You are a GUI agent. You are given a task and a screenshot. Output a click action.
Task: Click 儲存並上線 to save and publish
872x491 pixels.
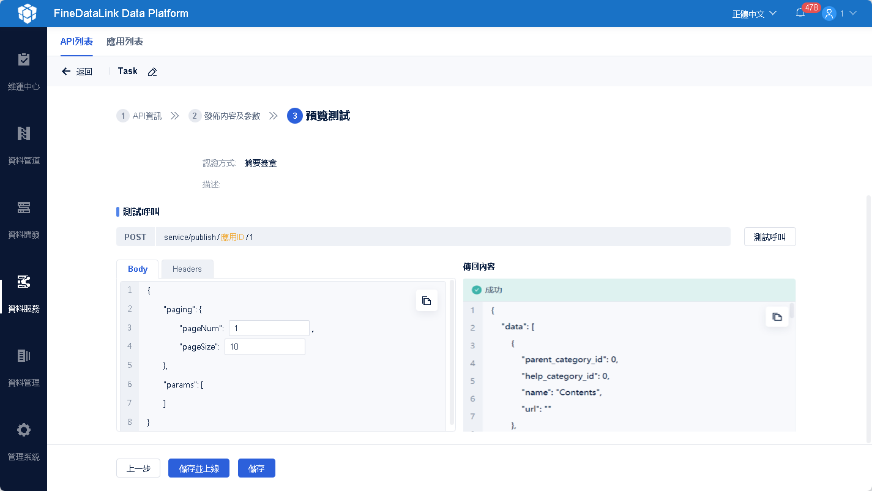199,468
